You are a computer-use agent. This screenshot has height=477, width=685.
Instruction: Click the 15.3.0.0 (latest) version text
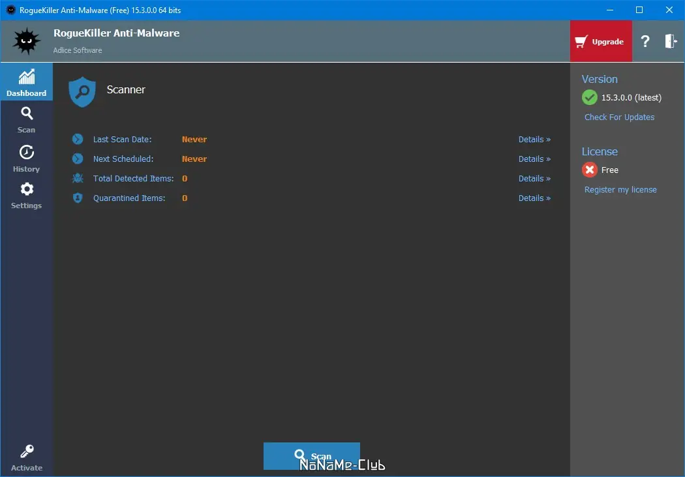tap(632, 97)
